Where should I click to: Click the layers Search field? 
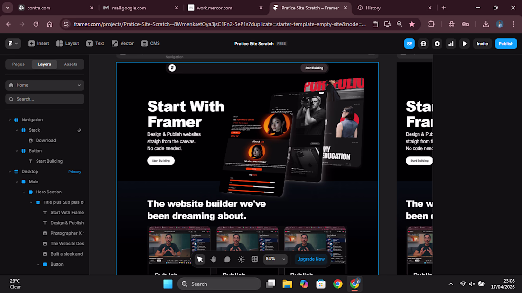coord(45,99)
